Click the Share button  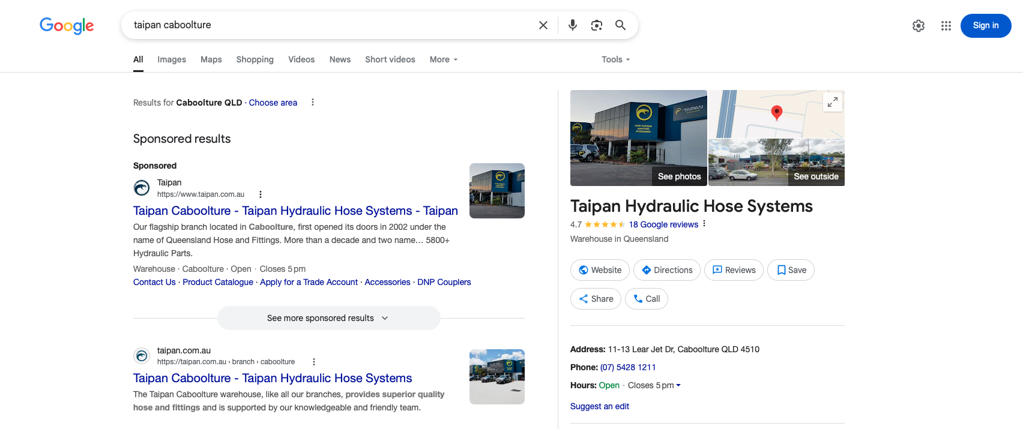point(596,299)
